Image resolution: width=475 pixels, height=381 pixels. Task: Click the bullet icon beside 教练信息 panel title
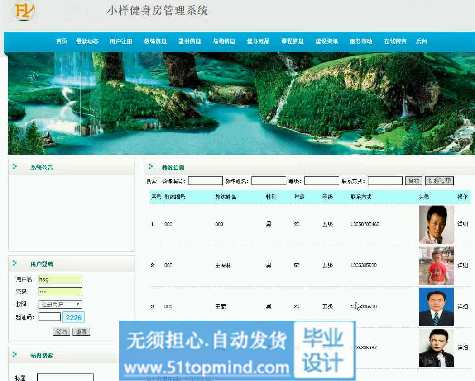point(150,167)
